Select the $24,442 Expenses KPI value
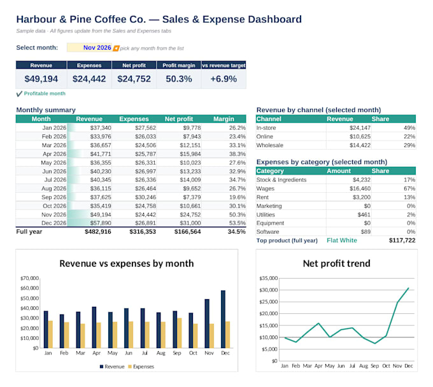433x387 pixels. click(x=89, y=79)
